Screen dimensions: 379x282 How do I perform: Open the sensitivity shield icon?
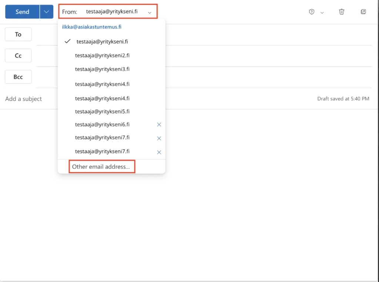pyautogui.click(x=312, y=11)
